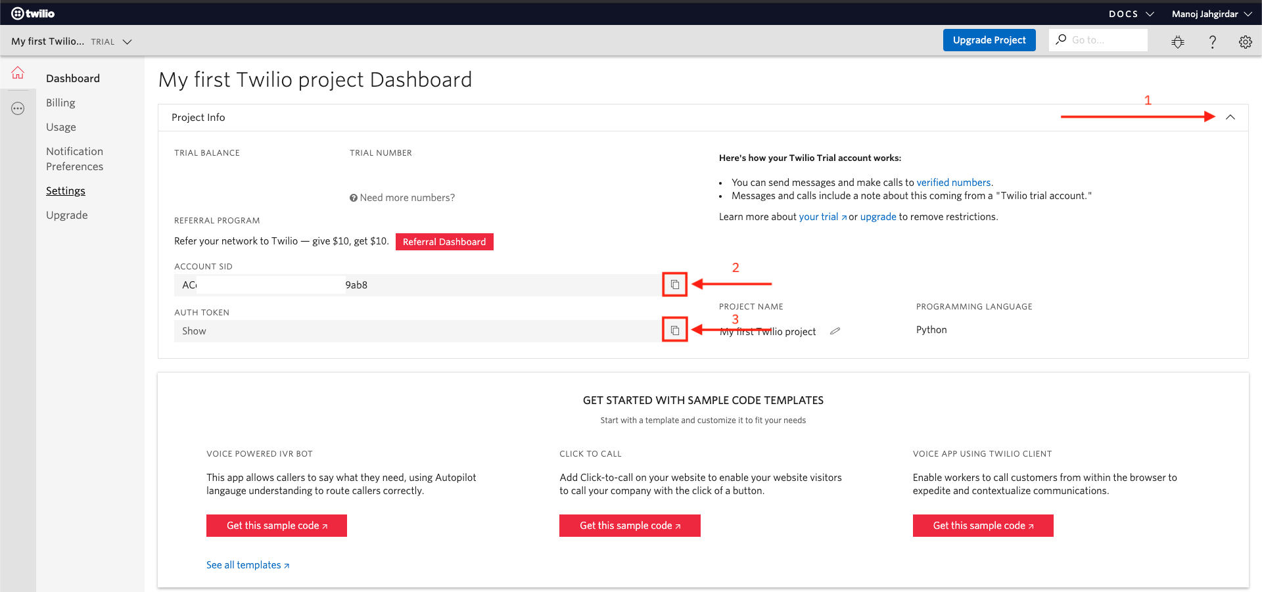Viewport: 1262px width, 592px height.
Task: Click My first Twilio project Dashboard title
Action: click(315, 80)
